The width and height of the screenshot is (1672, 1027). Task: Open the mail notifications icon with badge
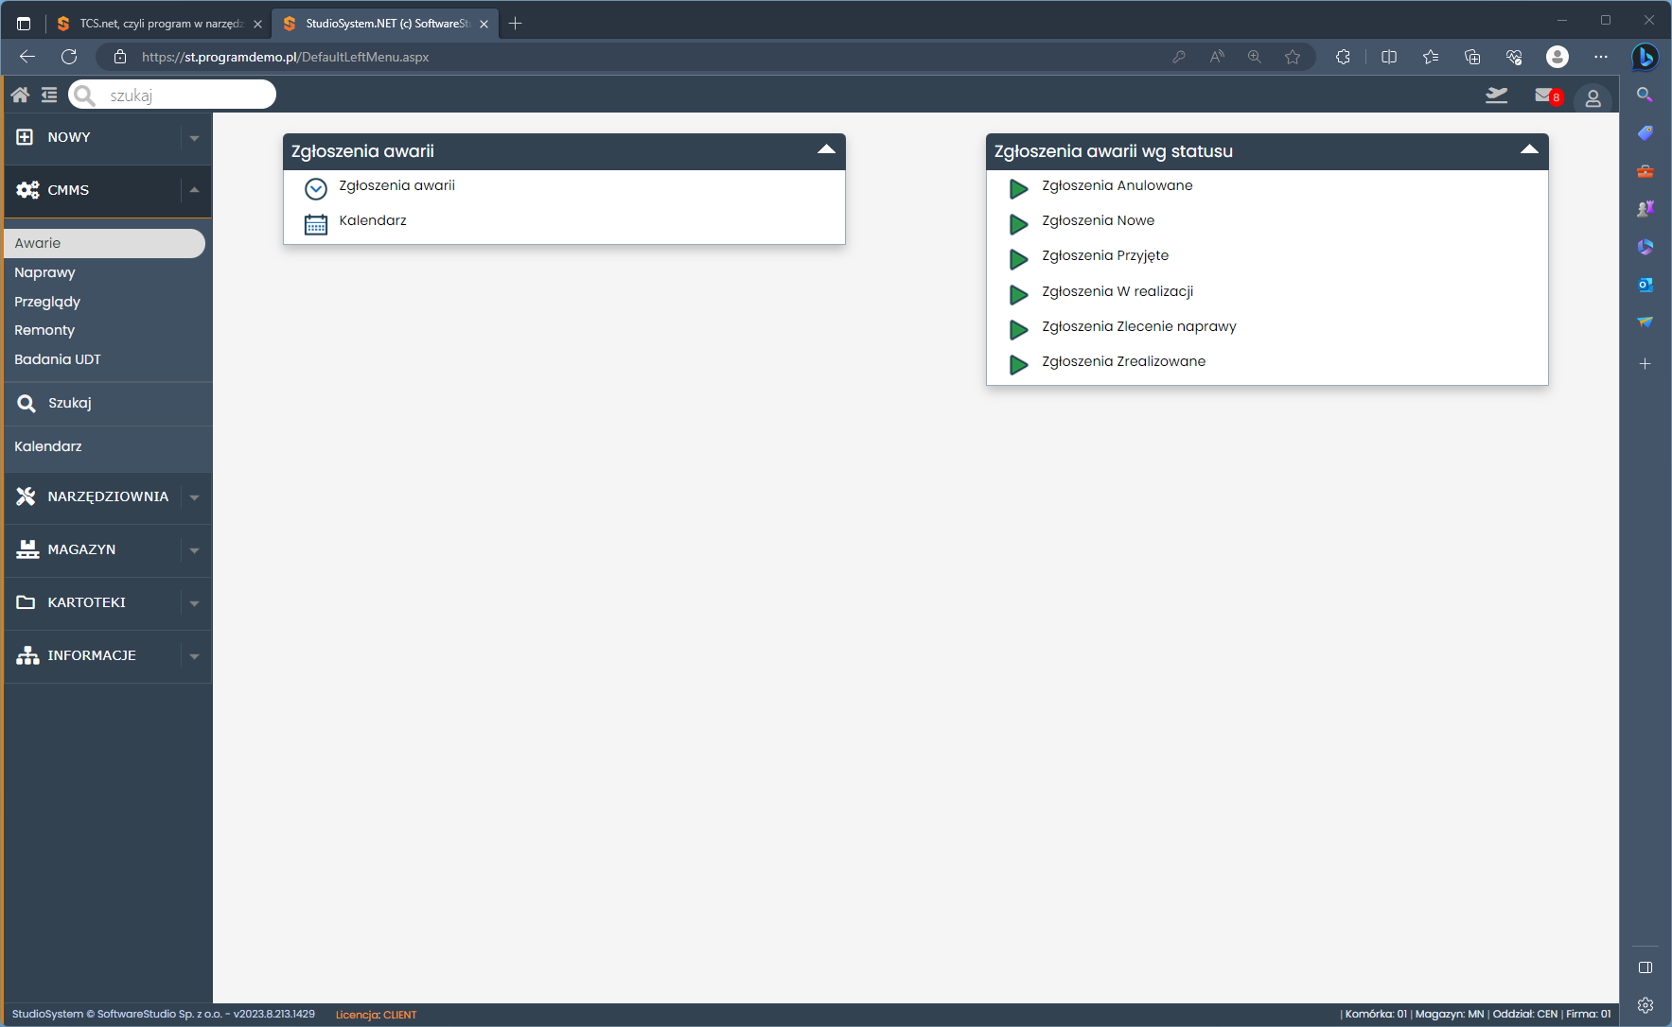click(1546, 96)
